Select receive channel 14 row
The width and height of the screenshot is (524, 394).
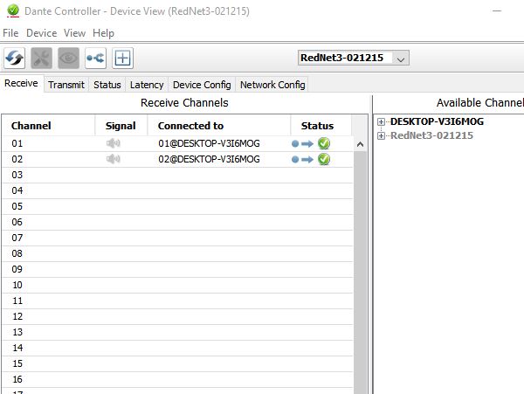177,348
